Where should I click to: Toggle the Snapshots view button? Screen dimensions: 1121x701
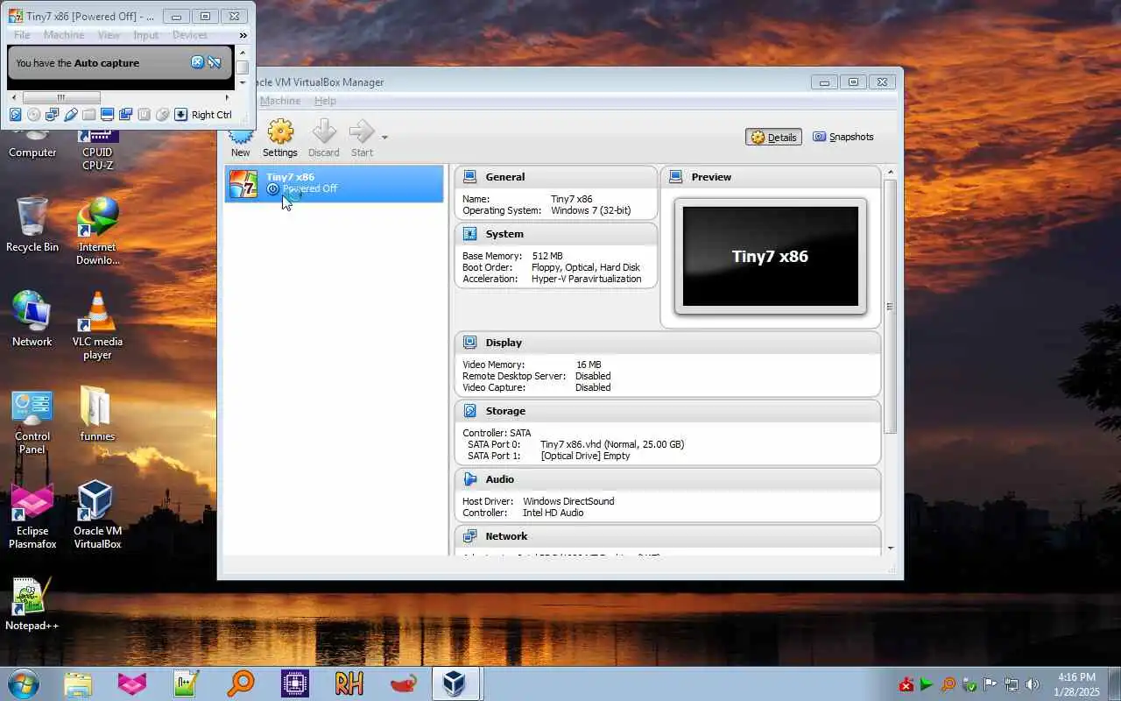[x=843, y=137]
